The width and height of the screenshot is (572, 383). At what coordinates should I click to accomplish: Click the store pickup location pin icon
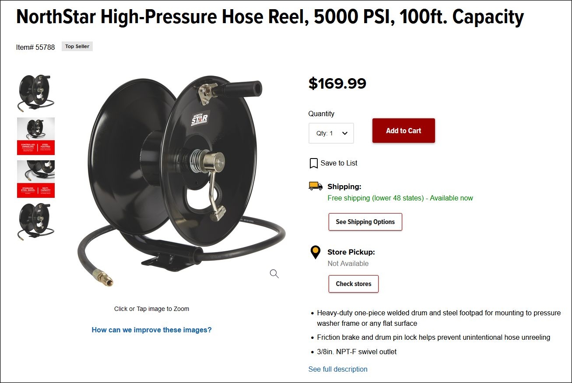315,252
